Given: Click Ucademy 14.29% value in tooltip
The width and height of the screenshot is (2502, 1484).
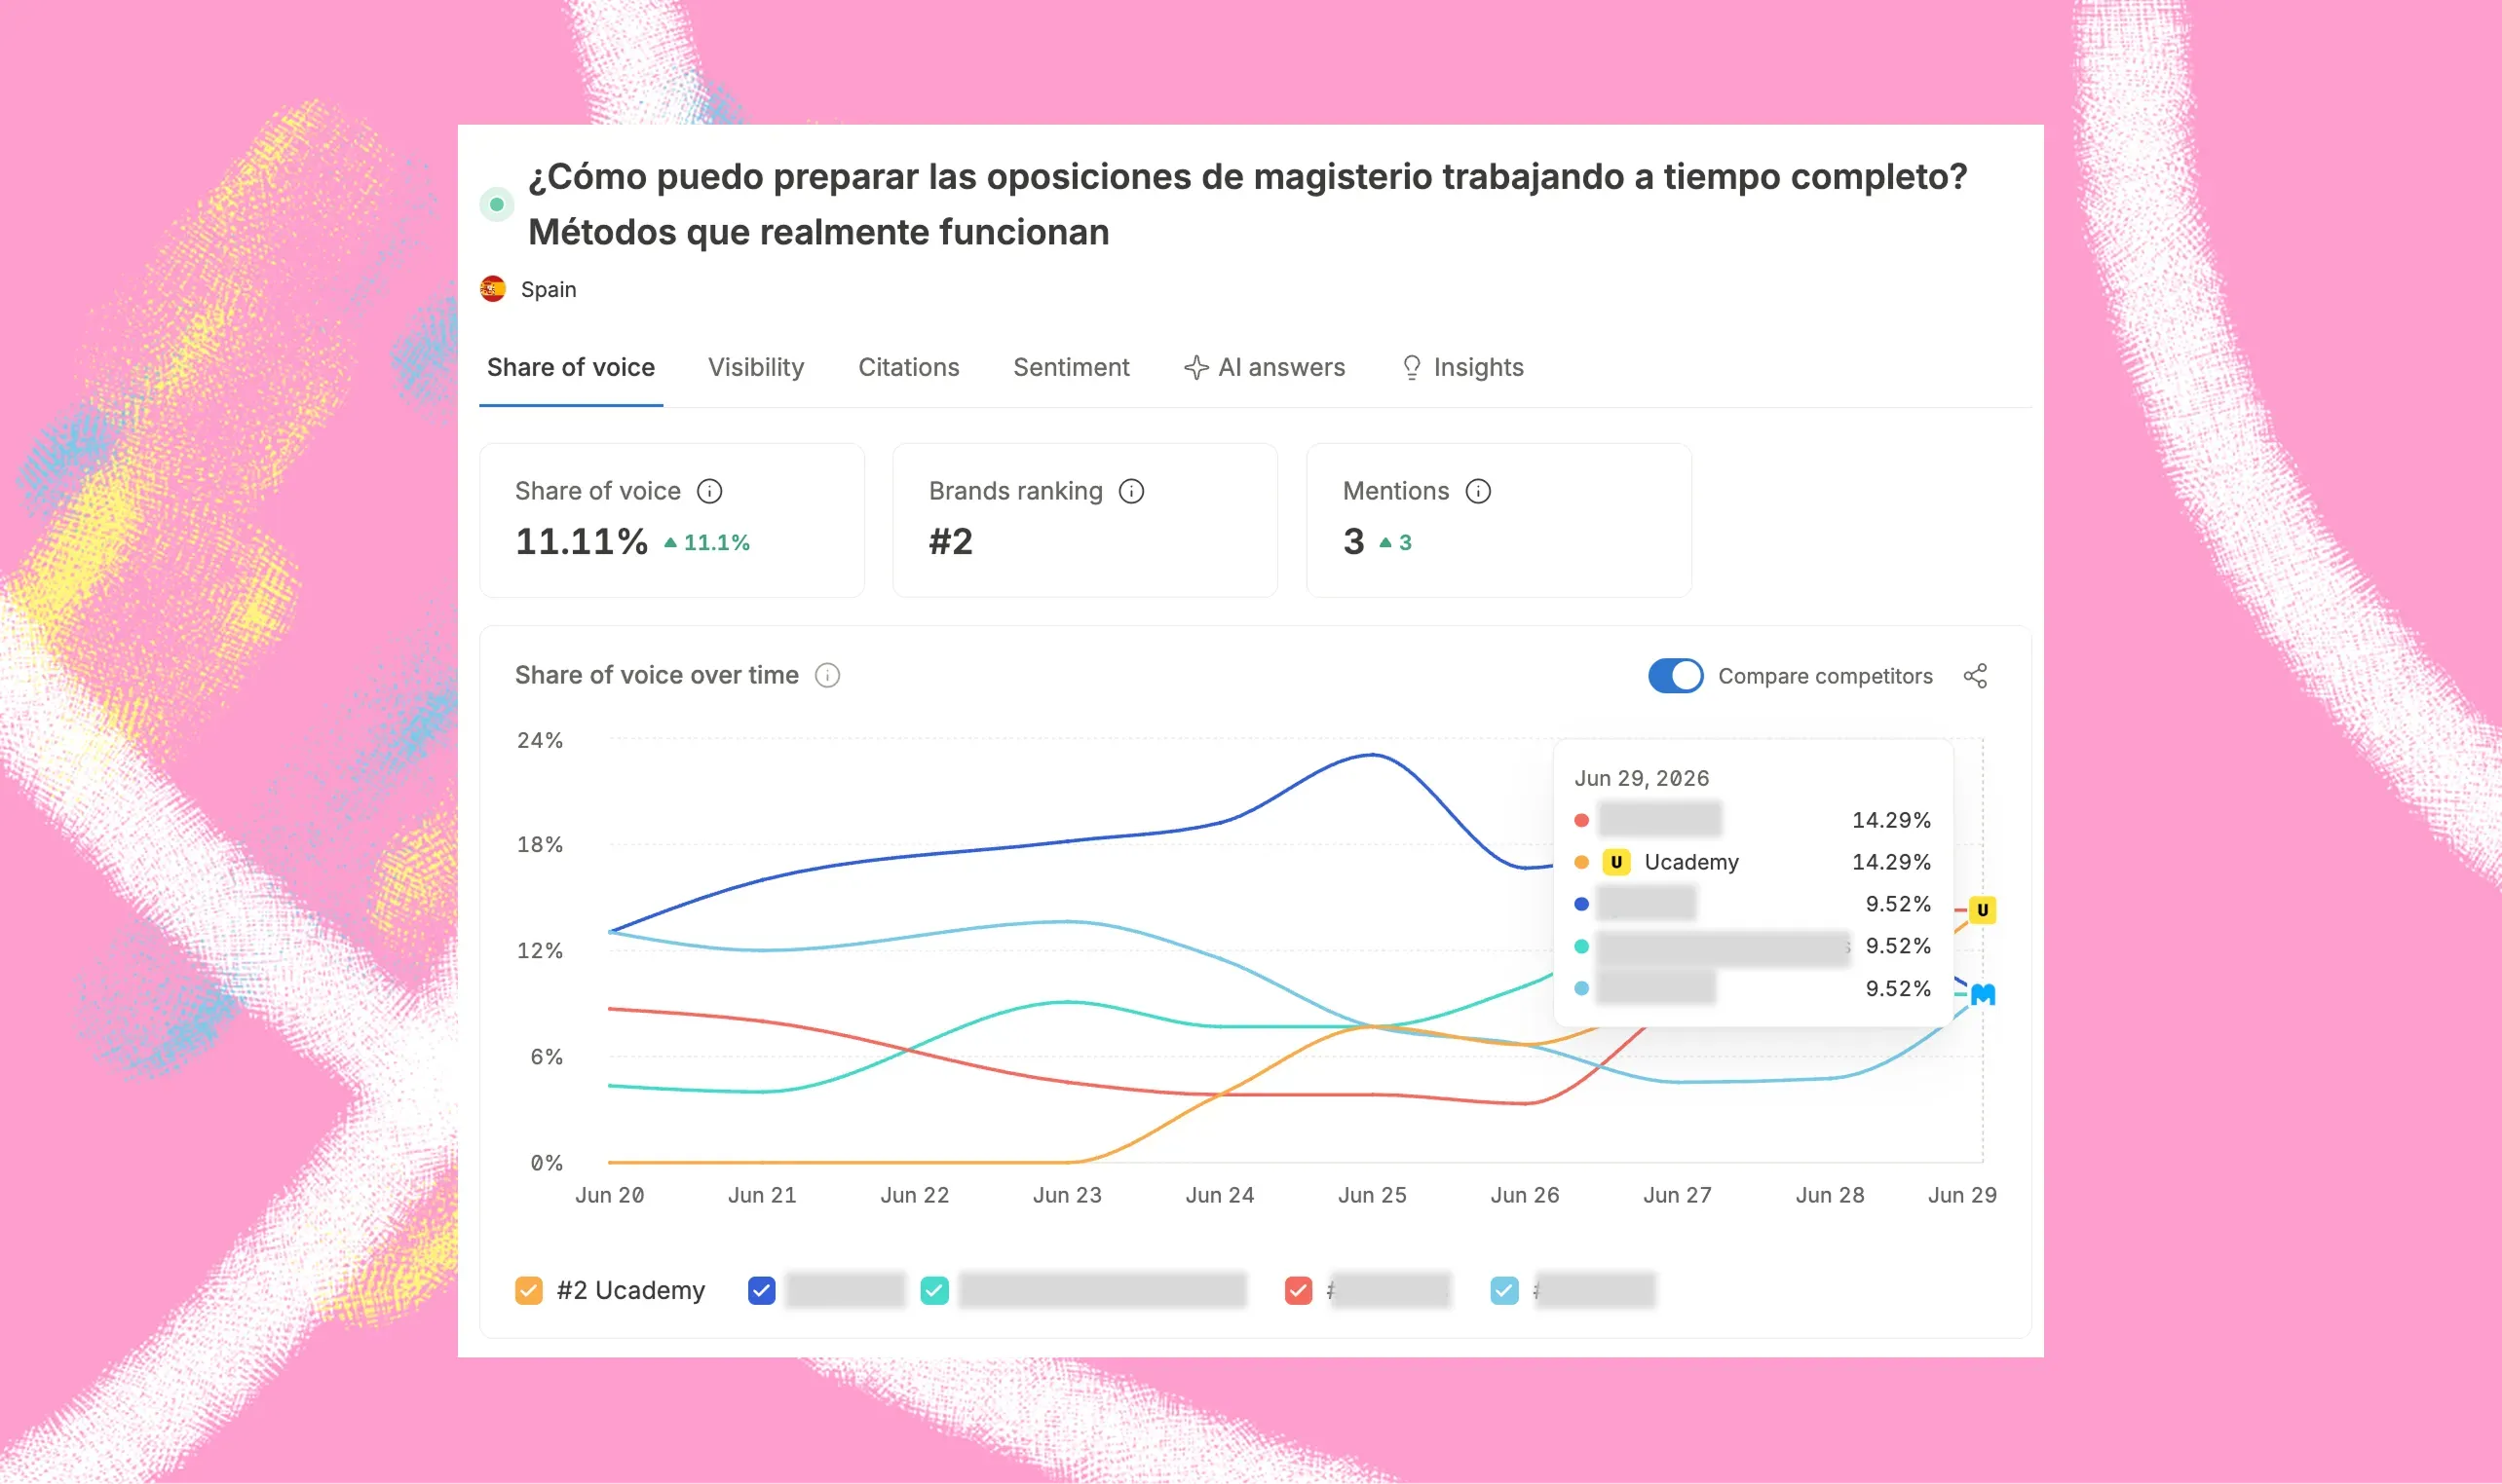Looking at the screenshot, I should pos(1891,862).
